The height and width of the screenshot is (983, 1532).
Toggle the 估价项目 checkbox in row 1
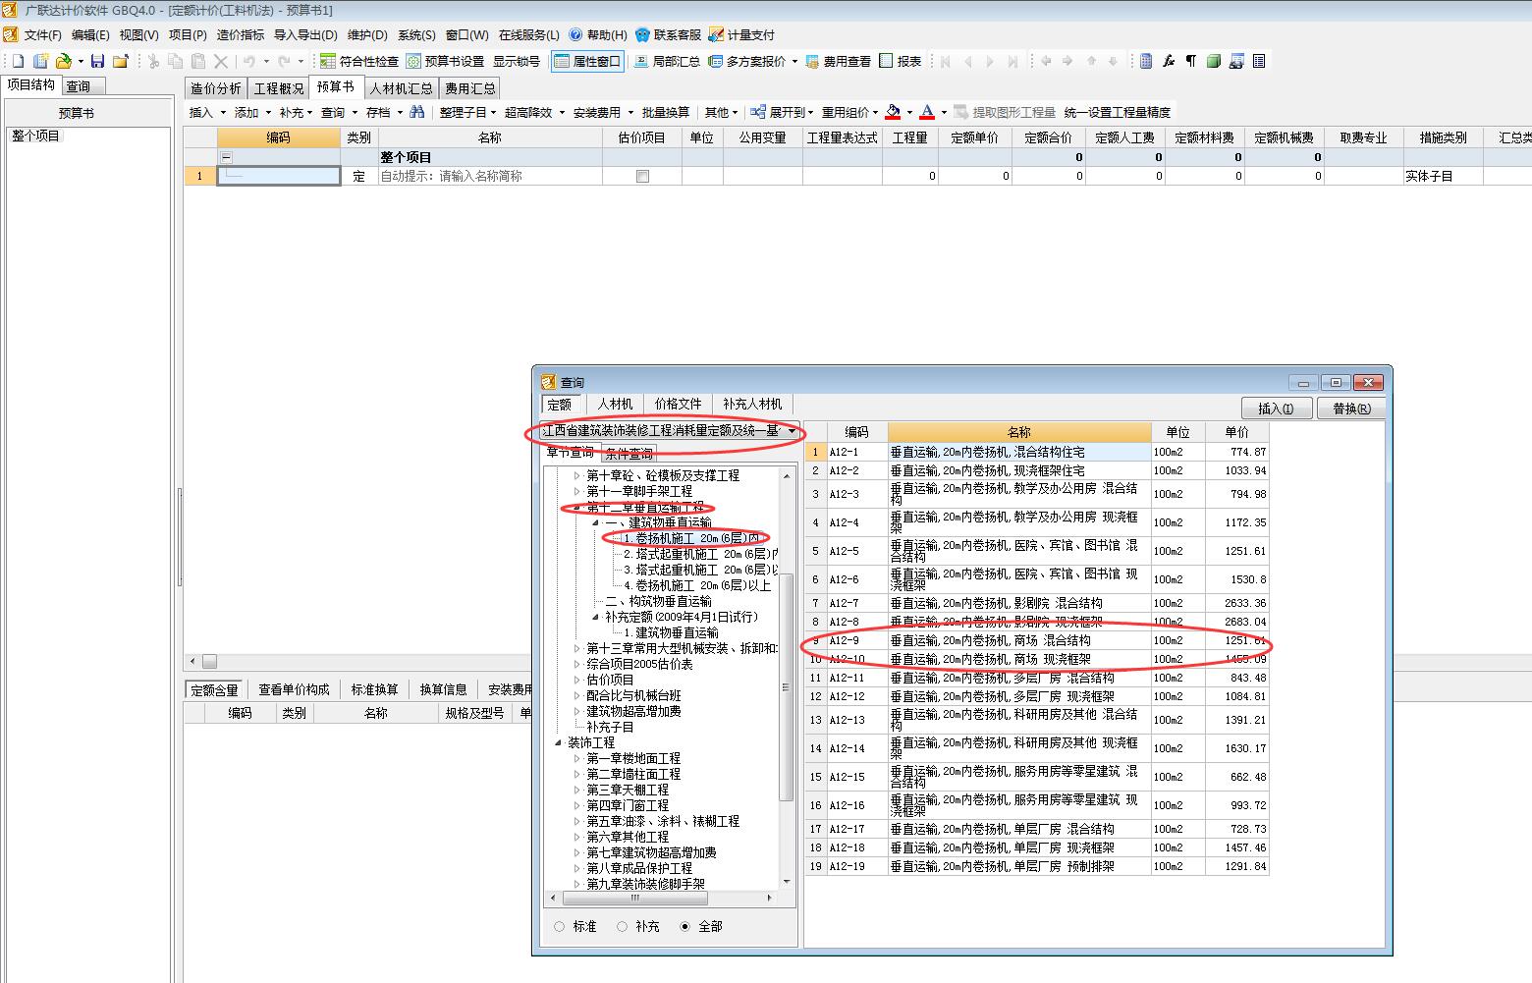tap(642, 177)
